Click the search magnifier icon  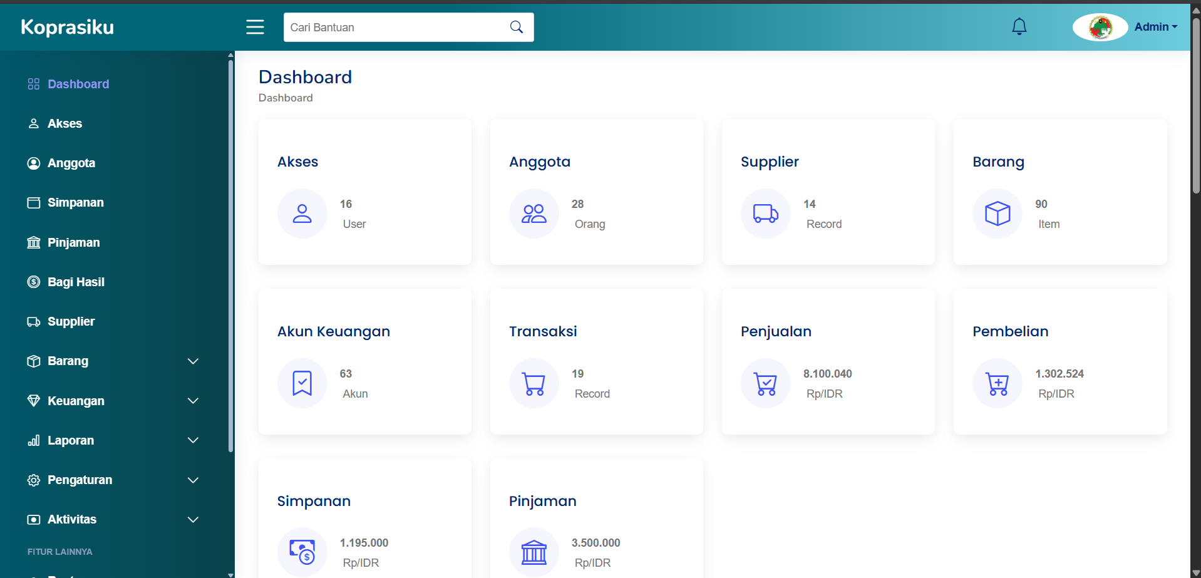point(516,27)
